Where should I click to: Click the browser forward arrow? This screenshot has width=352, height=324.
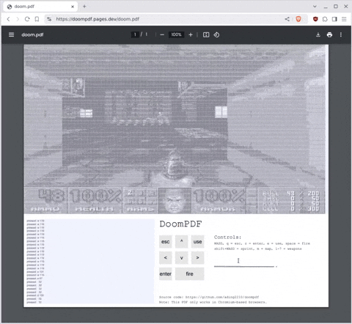tap(18, 19)
